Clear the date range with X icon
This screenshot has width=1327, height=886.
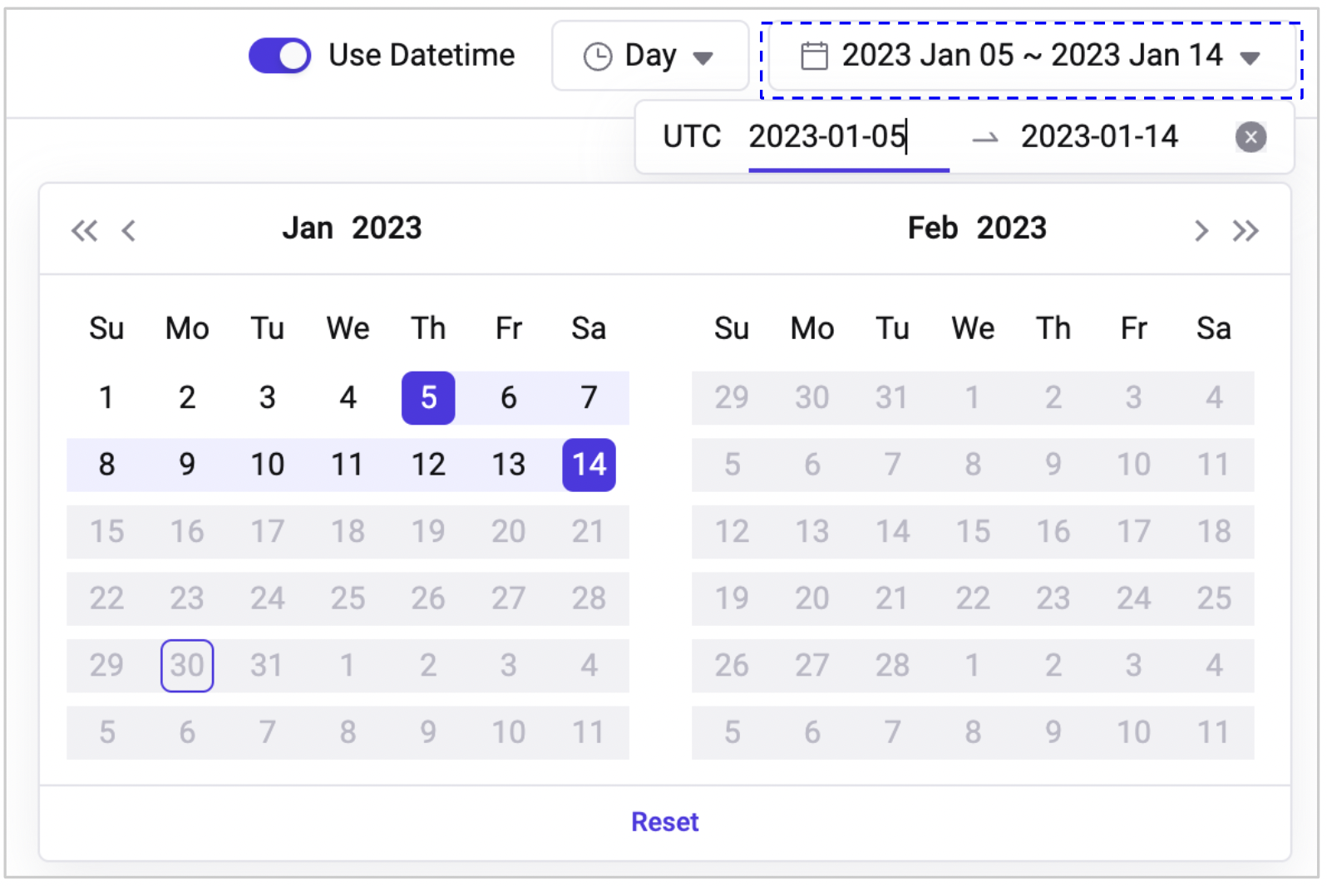pos(1251,137)
